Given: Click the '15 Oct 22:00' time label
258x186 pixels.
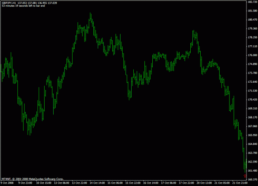Looking at the screenshot, I should click(133, 183).
